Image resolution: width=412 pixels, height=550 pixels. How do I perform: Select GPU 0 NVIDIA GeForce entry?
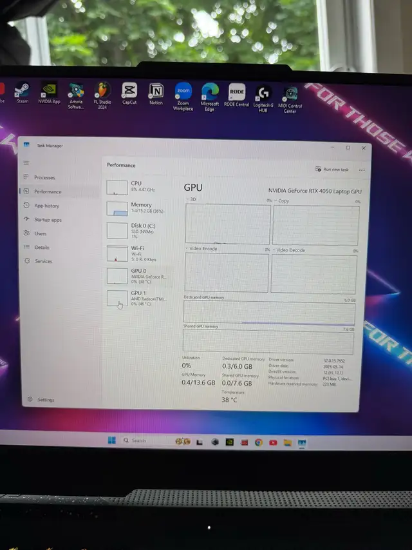point(140,276)
